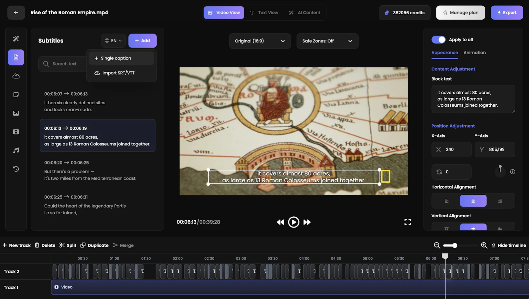Open the magic wand tools panel
This screenshot has height=299, width=529.
coord(16,39)
